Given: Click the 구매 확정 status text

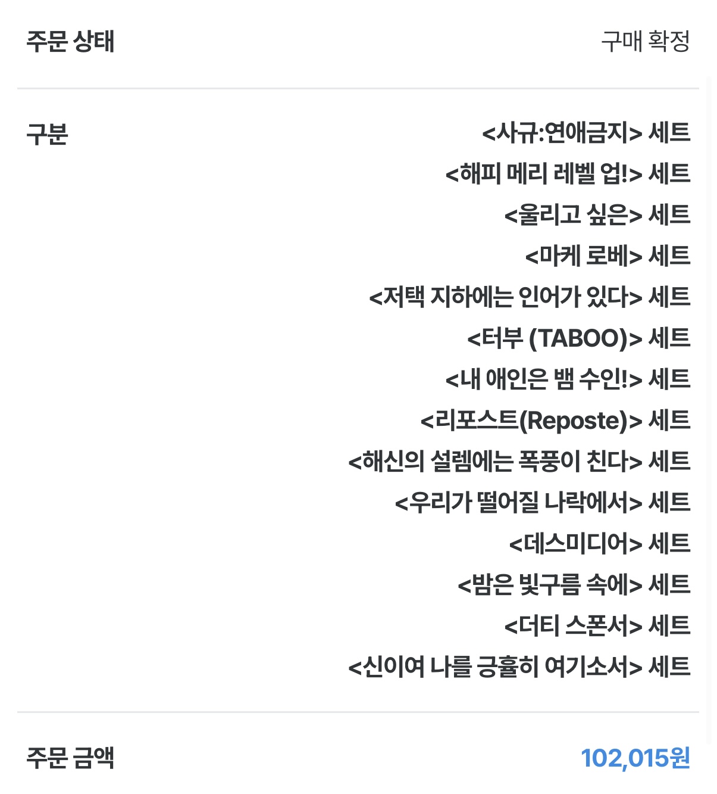Looking at the screenshot, I should (x=645, y=42).
